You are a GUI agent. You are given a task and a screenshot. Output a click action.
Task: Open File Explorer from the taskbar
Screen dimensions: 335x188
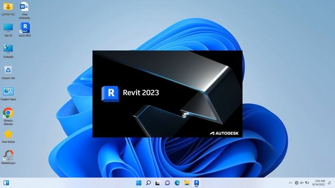point(187,183)
